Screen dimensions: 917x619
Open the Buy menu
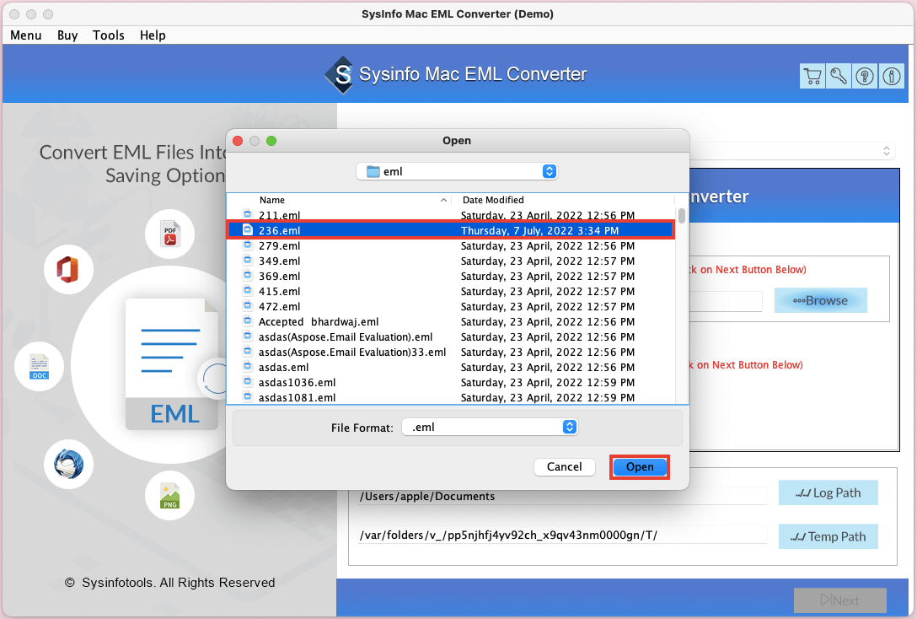67,35
